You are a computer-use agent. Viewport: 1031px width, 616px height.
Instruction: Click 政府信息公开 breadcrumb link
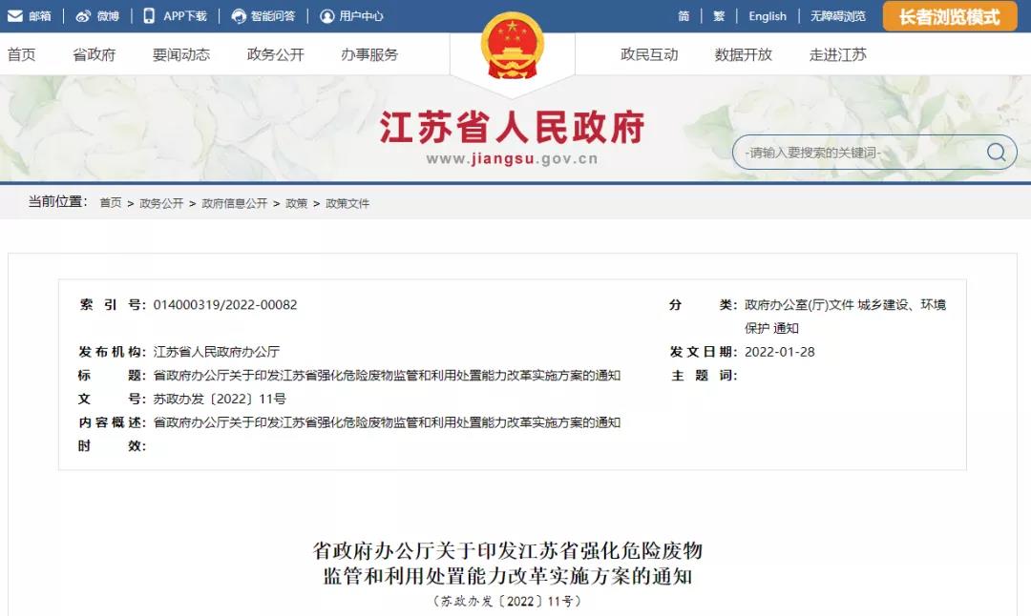(235, 203)
